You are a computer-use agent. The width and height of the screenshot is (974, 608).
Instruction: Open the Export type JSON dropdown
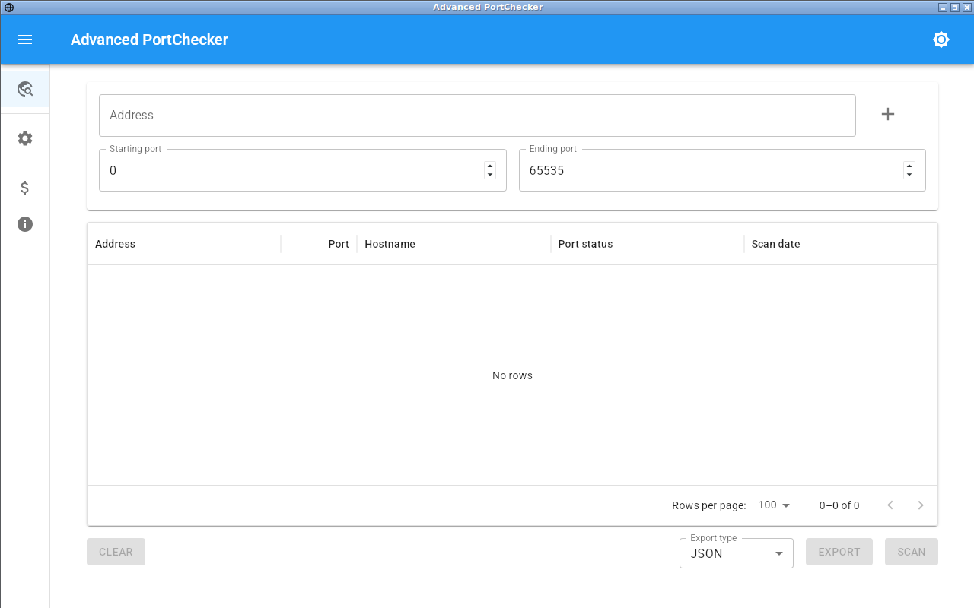coord(737,553)
